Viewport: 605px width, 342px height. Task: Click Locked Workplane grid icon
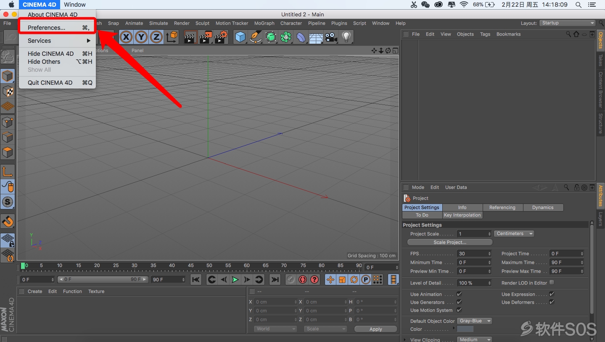point(8,240)
